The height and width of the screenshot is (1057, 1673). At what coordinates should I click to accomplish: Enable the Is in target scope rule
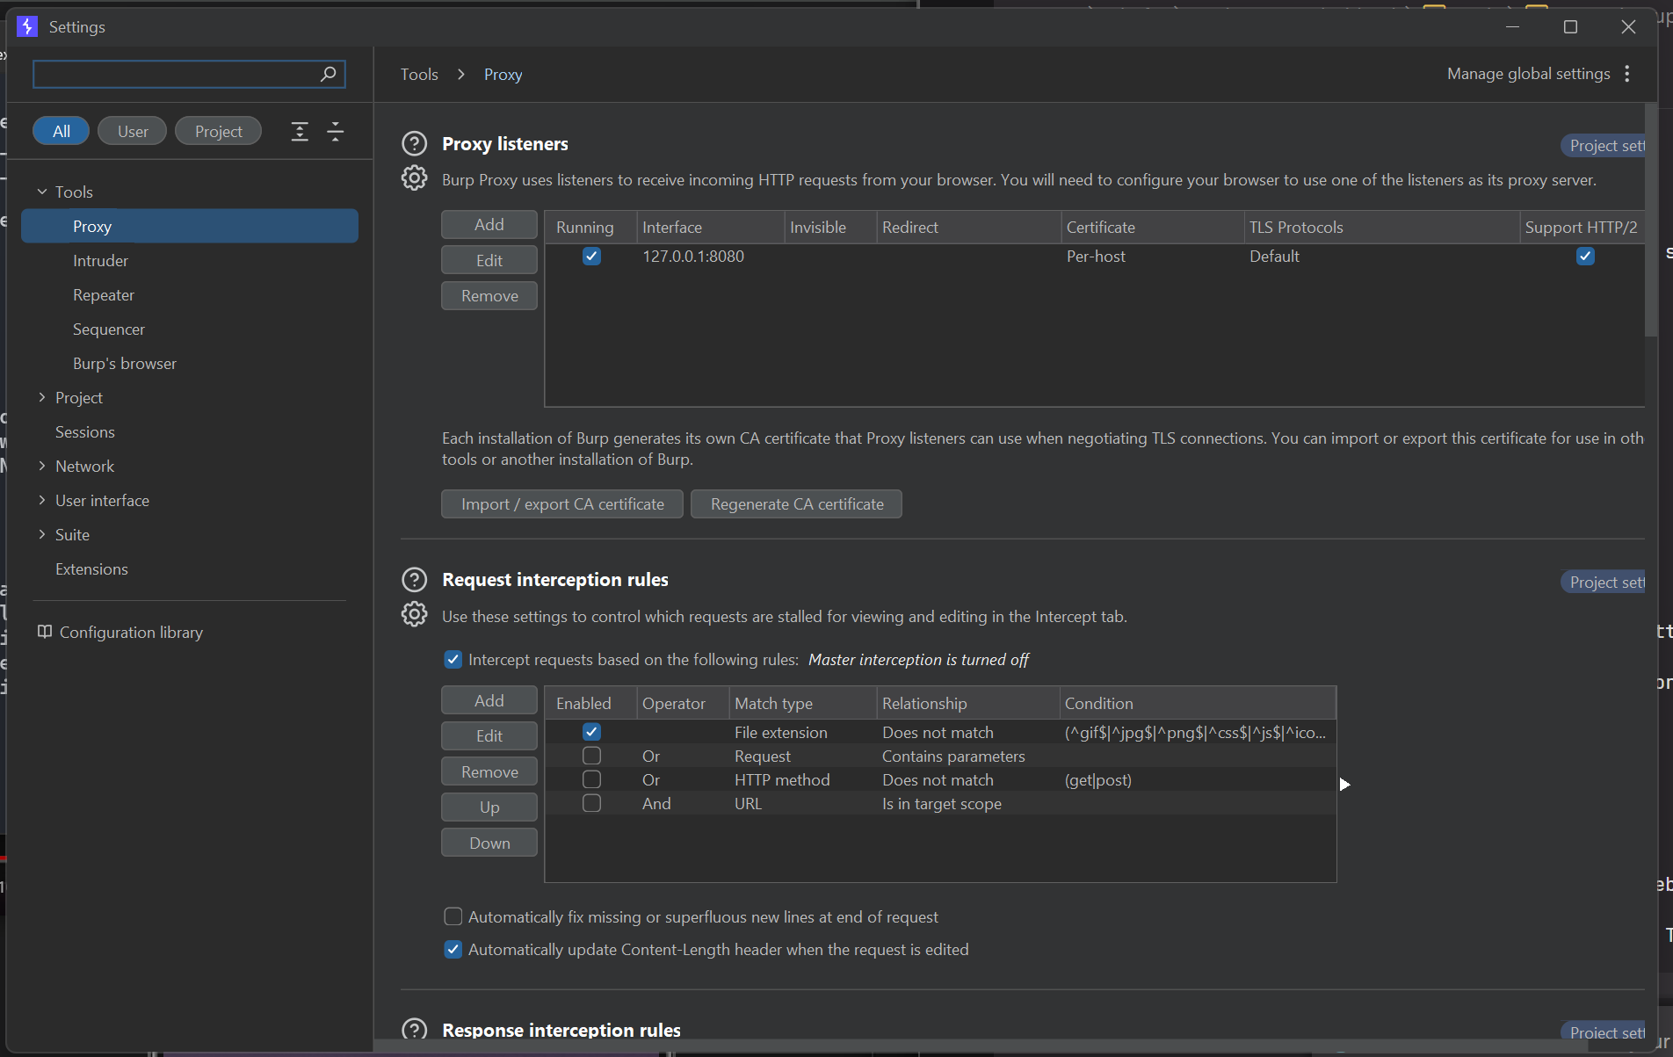tap(591, 803)
